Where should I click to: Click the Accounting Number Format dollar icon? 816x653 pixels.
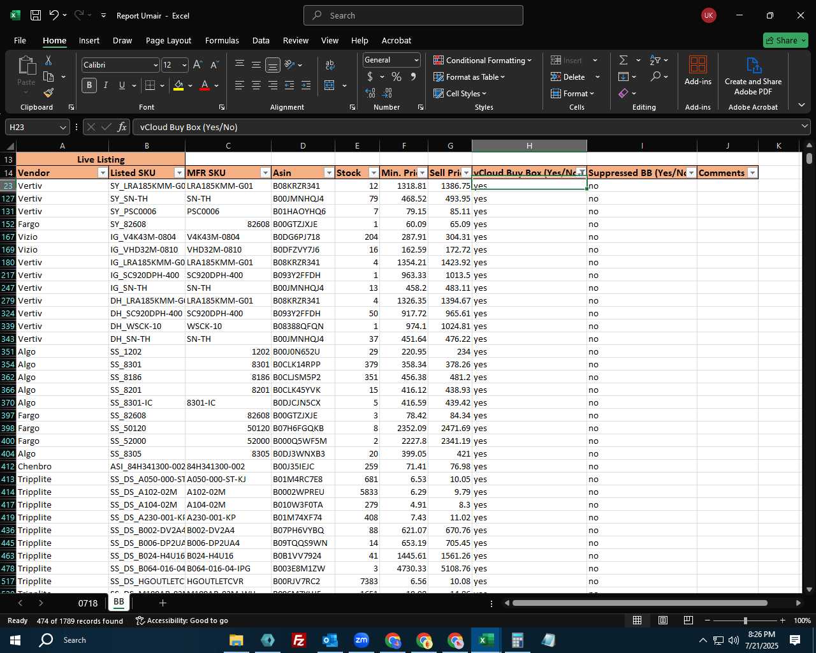point(370,77)
